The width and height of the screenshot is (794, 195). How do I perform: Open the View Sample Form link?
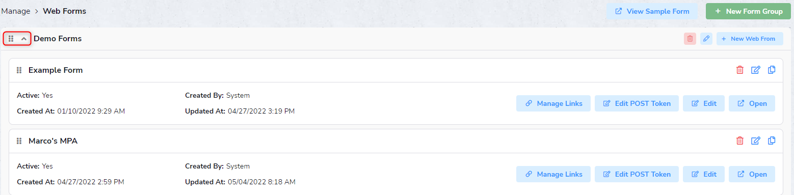652,11
